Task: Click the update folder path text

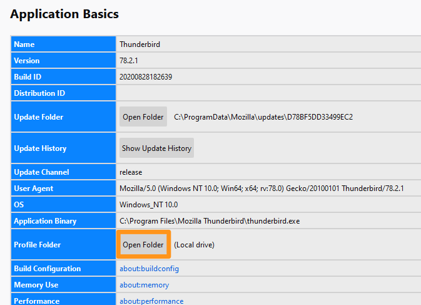Action: 263,117
